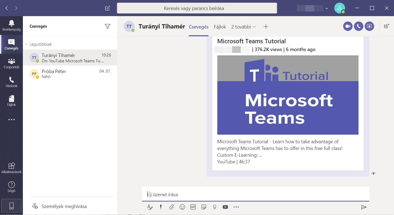Image resolution: width=394 pixels, height=215 pixels.
Task: Add people to the chat
Action: click(386, 26)
